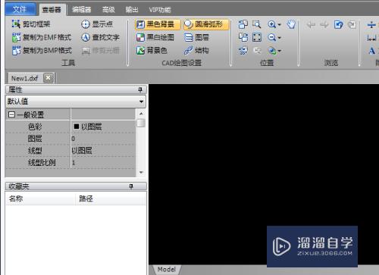This screenshot has height=275, width=379.
Task: Collapse the 一般设置 section
Action: 11,114
